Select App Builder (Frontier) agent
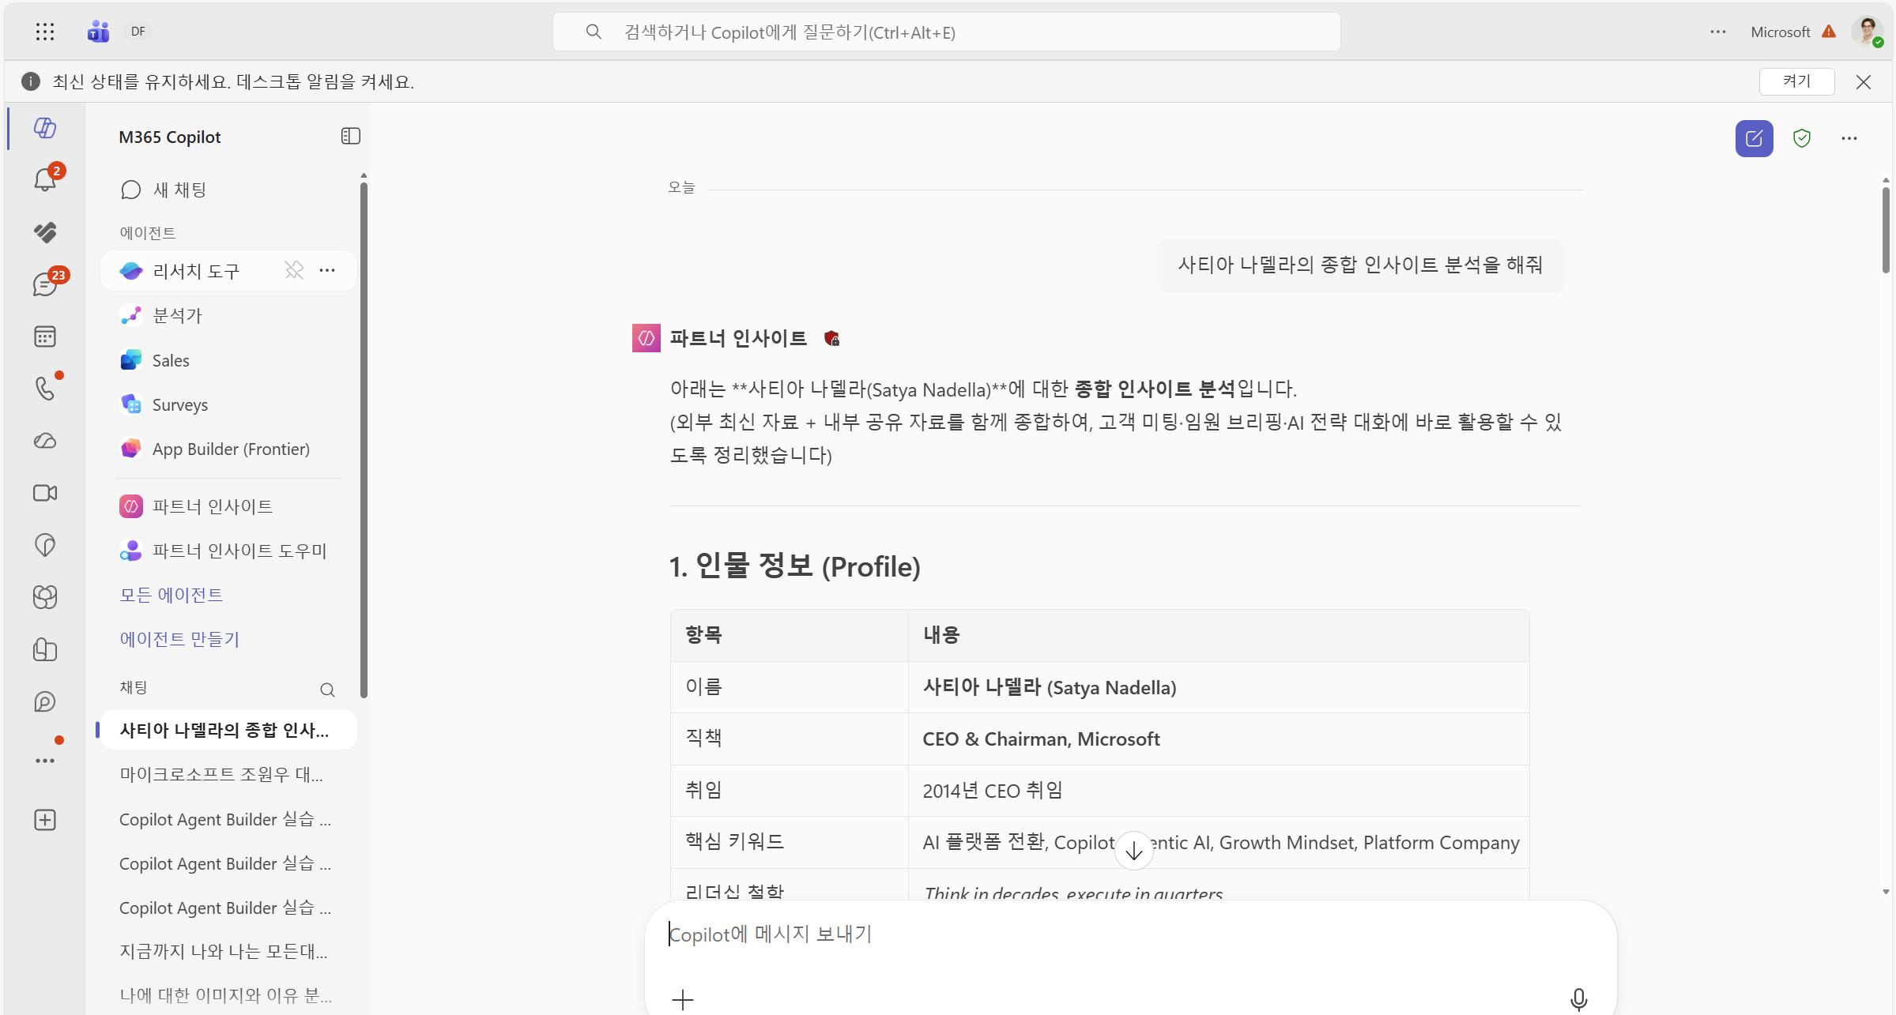Screen dimensions: 1896x1015 (x=229, y=449)
